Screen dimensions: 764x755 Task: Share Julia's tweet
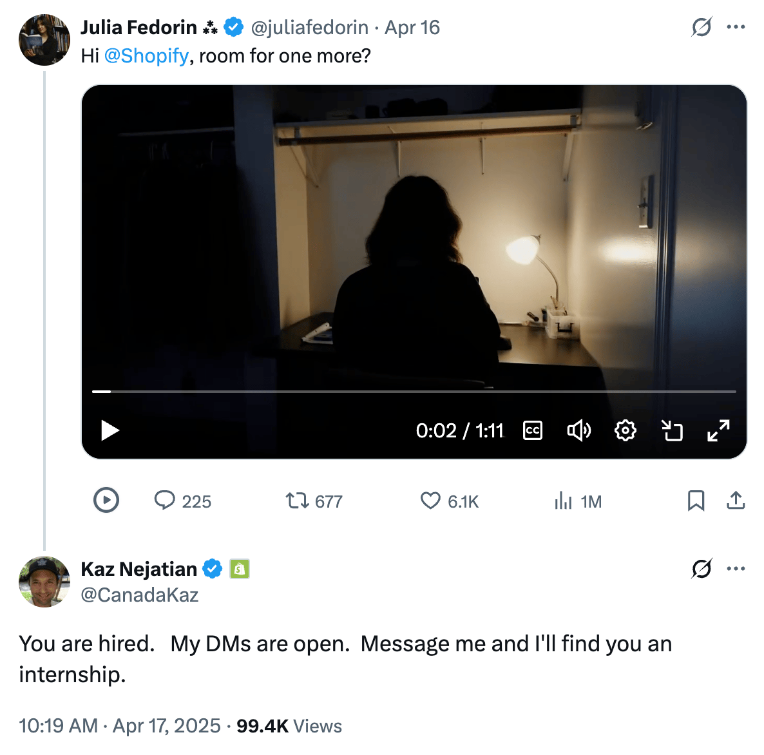pos(736,501)
